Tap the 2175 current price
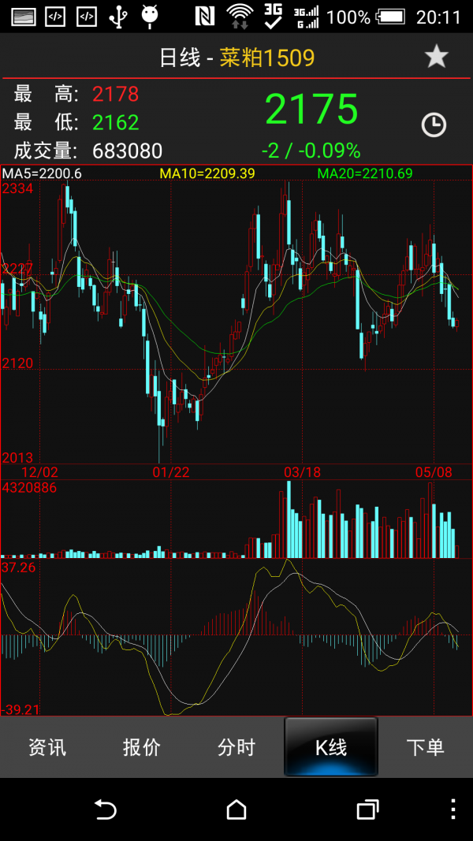473x841 pixels. pos(311,109)
